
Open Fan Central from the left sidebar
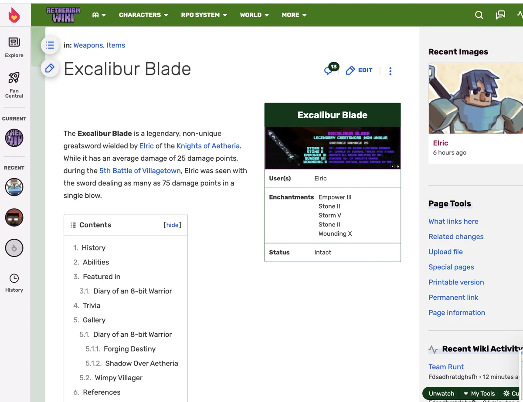tap(14, 84)
